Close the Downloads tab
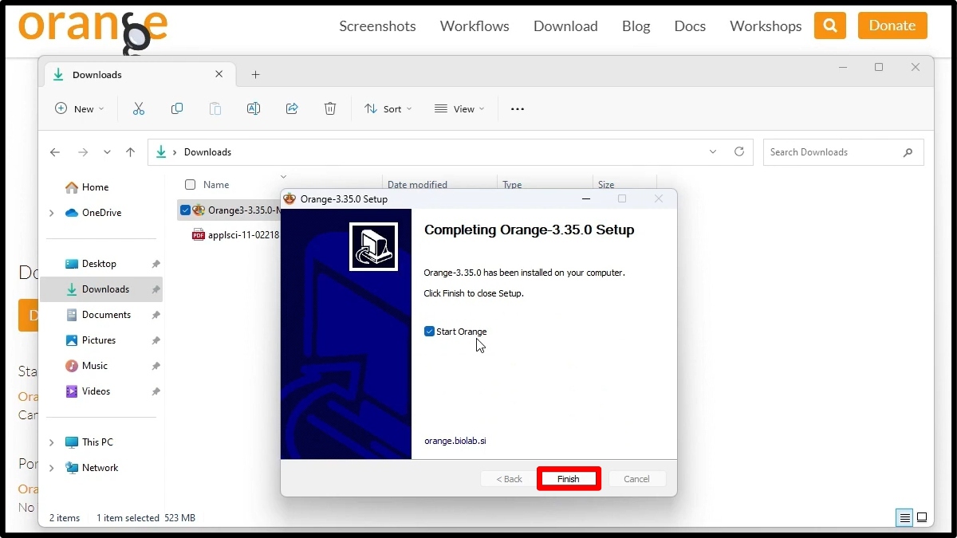957x538 pixels. [x=219, y=74]
